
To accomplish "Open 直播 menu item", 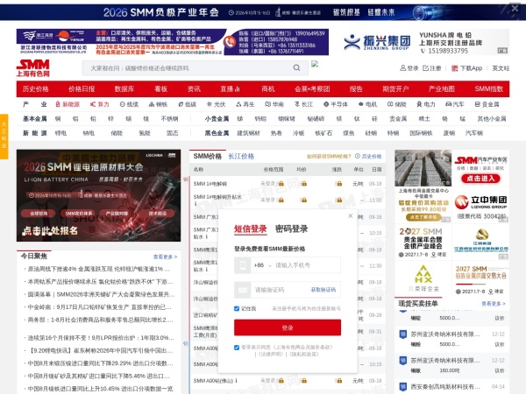I will point(230,88).
